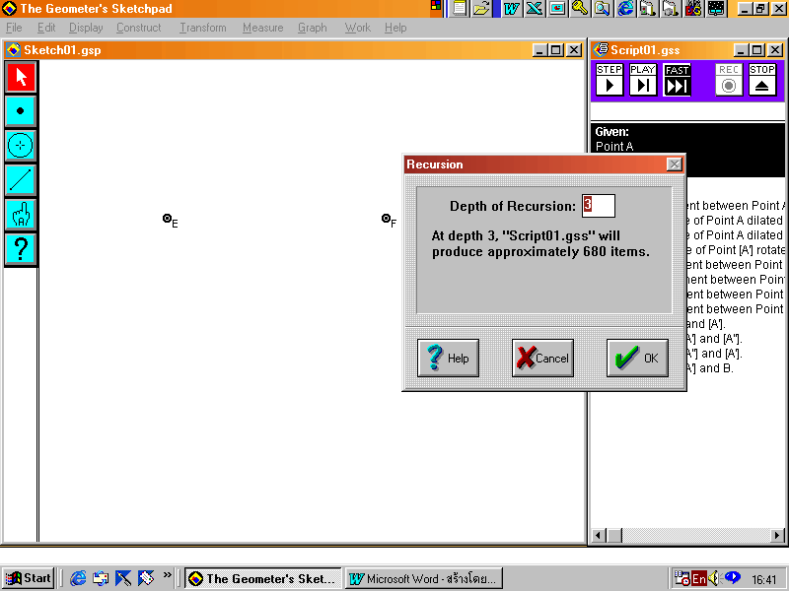Confirm recursion depth with OK
Screen dimensions: 789x591
[x=637, y=358]
